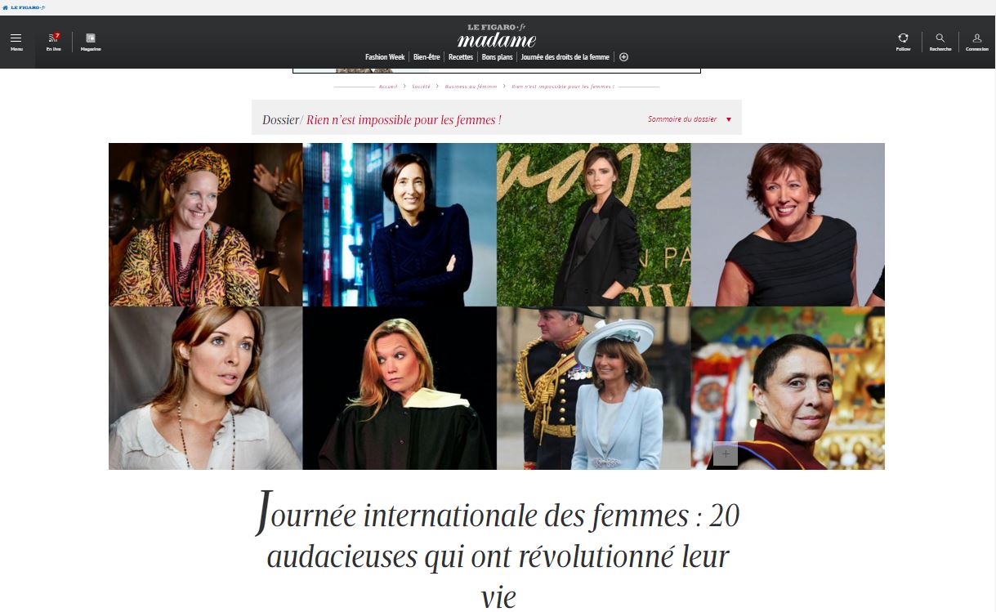The height and width of the screenshot is (612, 996).
Task: Open the Bons plans nav item
Action: click(498, 57)
